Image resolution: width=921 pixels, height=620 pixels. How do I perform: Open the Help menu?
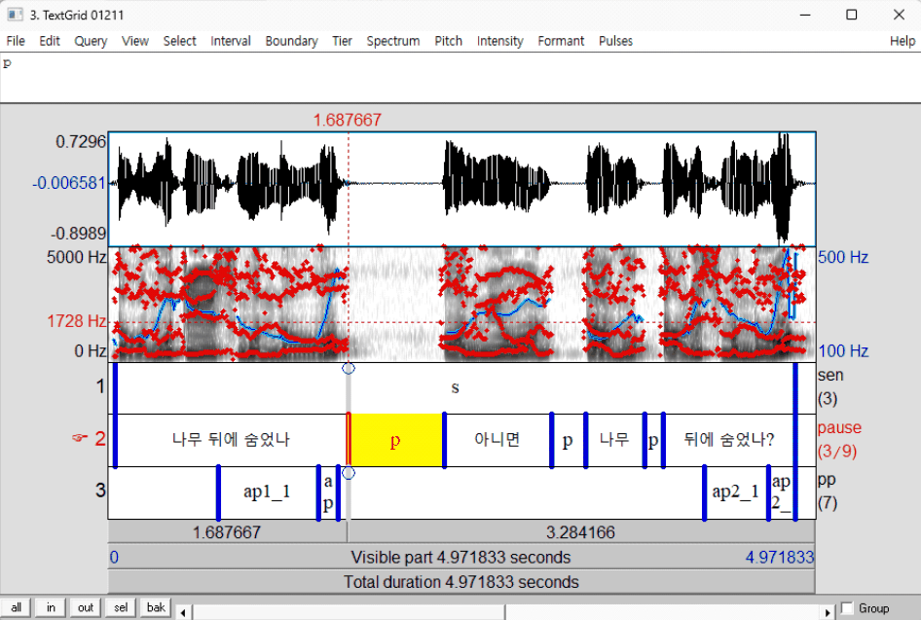(x=903, y=41)
